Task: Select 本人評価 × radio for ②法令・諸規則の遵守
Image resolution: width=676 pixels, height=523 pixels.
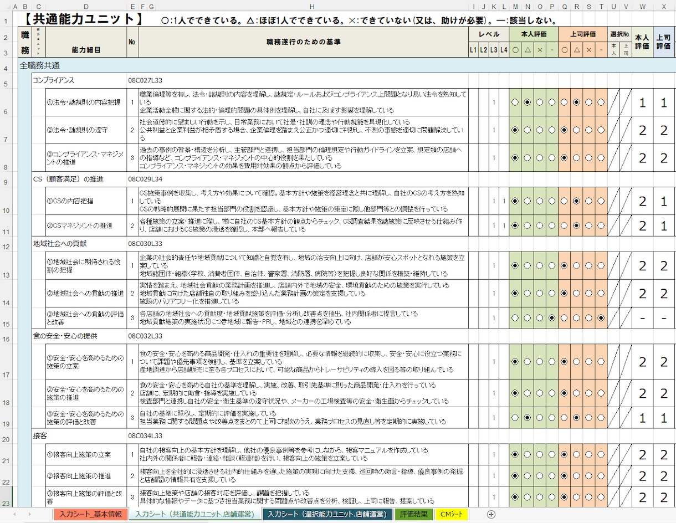Action: (x=540, y=130)
